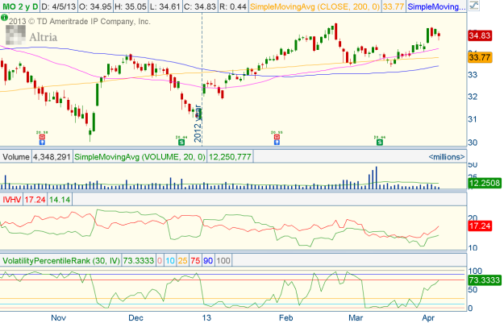
Task: Click the red 17.24 IVHV axis bubble
Action: click(x=480, y=226)
